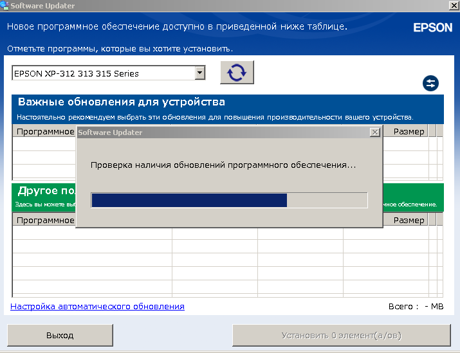460x353 pixels.
Task: Click the Размер header in important updates table
Action: (409, 132)
